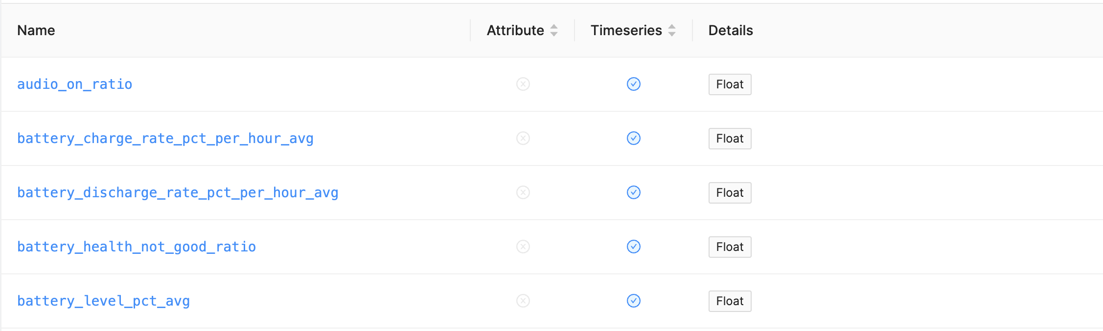Click the Timeseries checkmark for audio_on_ratio
The image size is (1103, 331).
[x=634, y=84]
